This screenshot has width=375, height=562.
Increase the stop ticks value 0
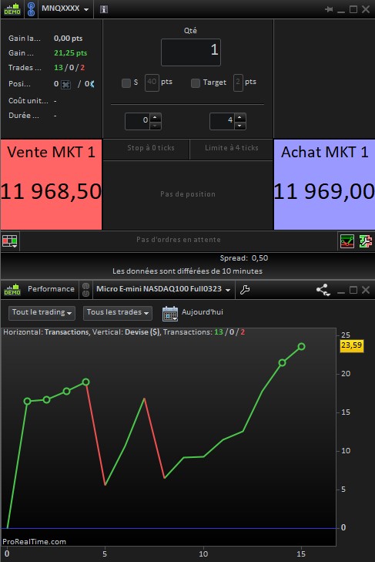[x=155, y=117]
